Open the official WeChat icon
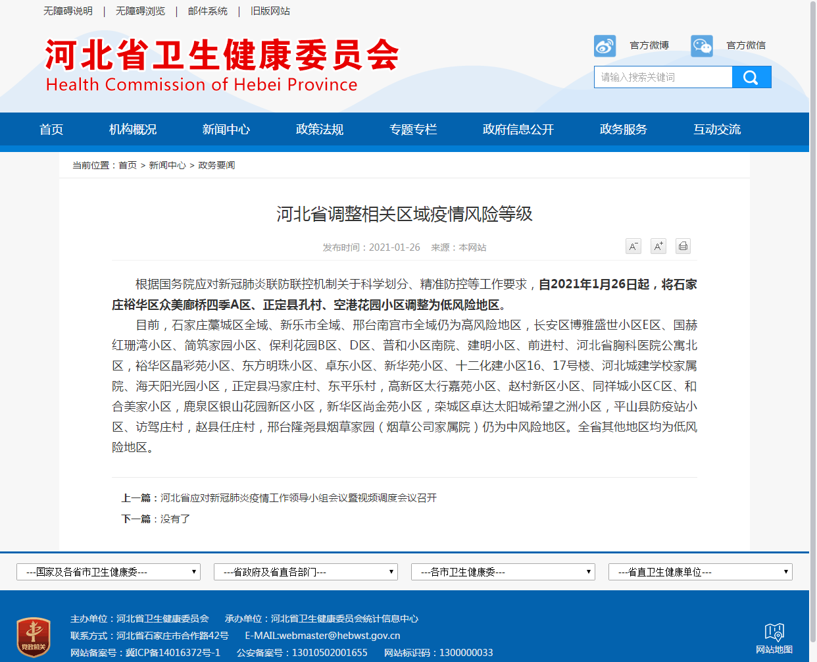Image resolution: width=817 pixels, height=662 pixels. pos(702,46)
